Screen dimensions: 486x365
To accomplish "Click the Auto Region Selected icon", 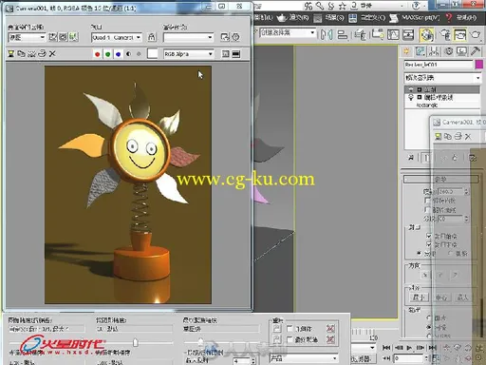I will tap(63, 37).
